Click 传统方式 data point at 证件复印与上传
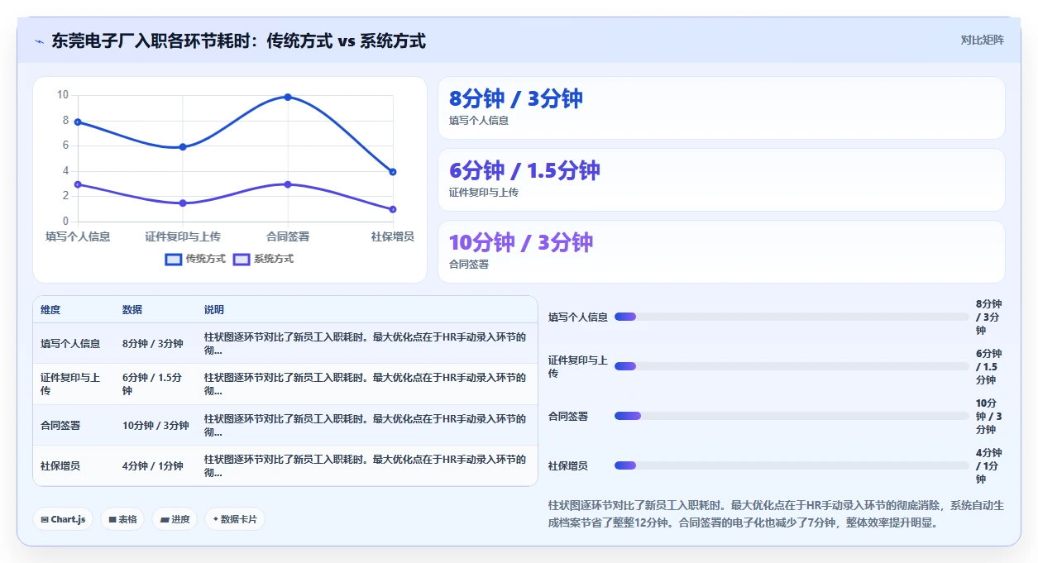 [x=183, y=147]
